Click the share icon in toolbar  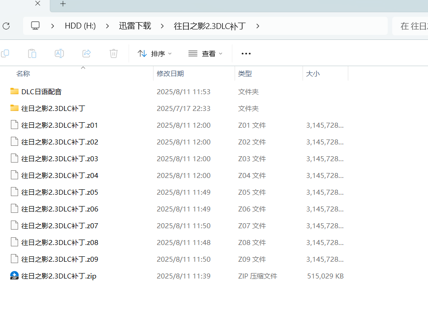pyautogui.click(x=87, y=53)
